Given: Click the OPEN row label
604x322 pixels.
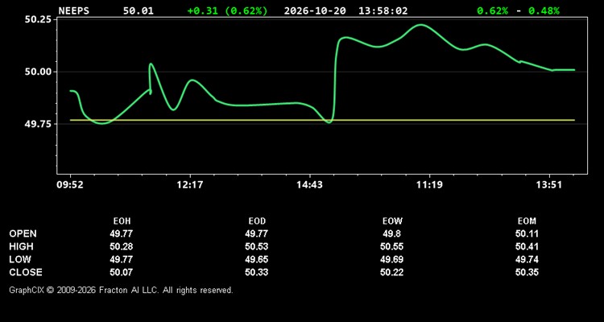Looking at the screenshot, I should pos(23,233).
